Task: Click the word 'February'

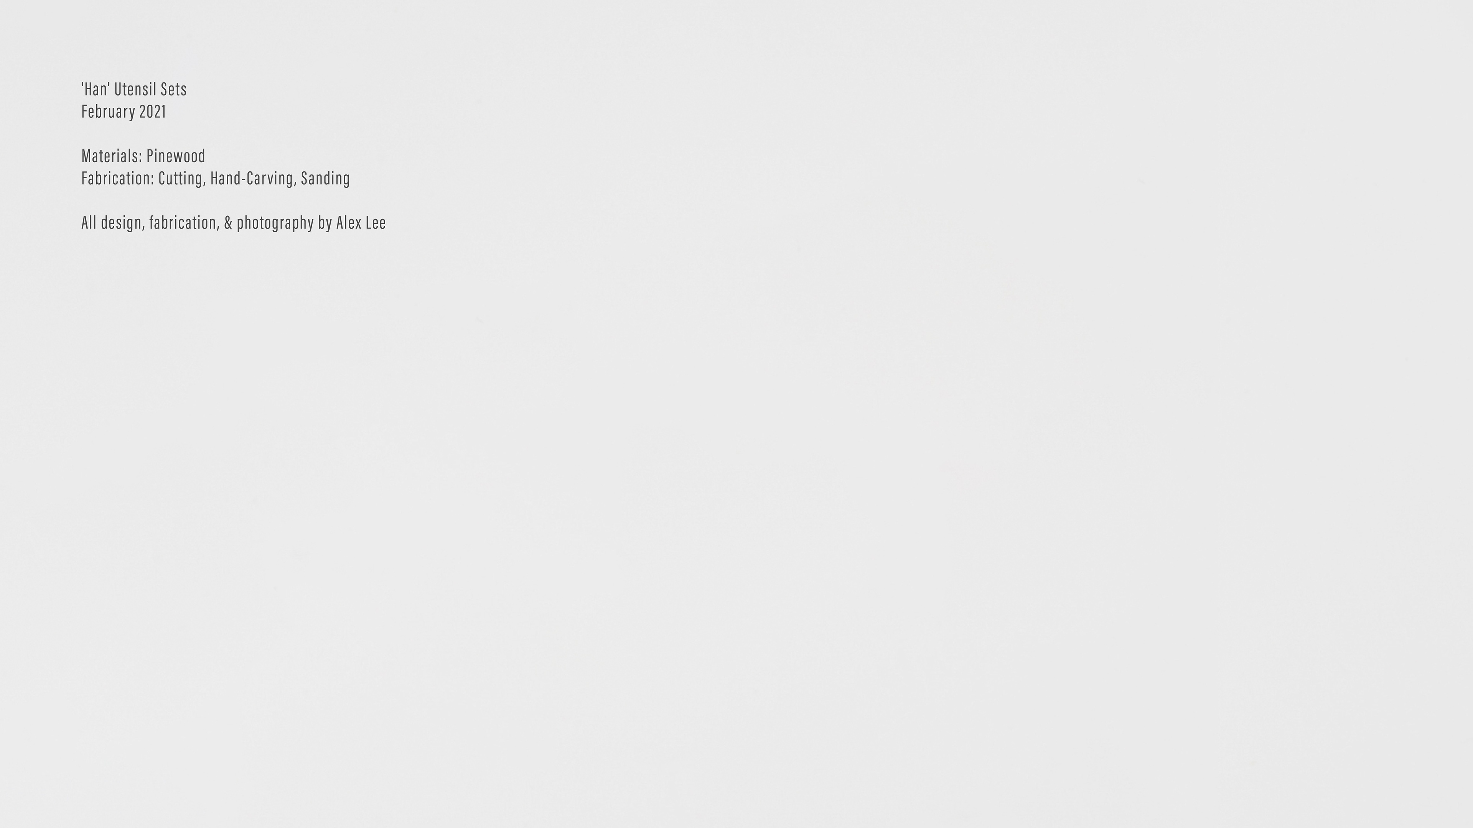Action: tap(108, 112)
